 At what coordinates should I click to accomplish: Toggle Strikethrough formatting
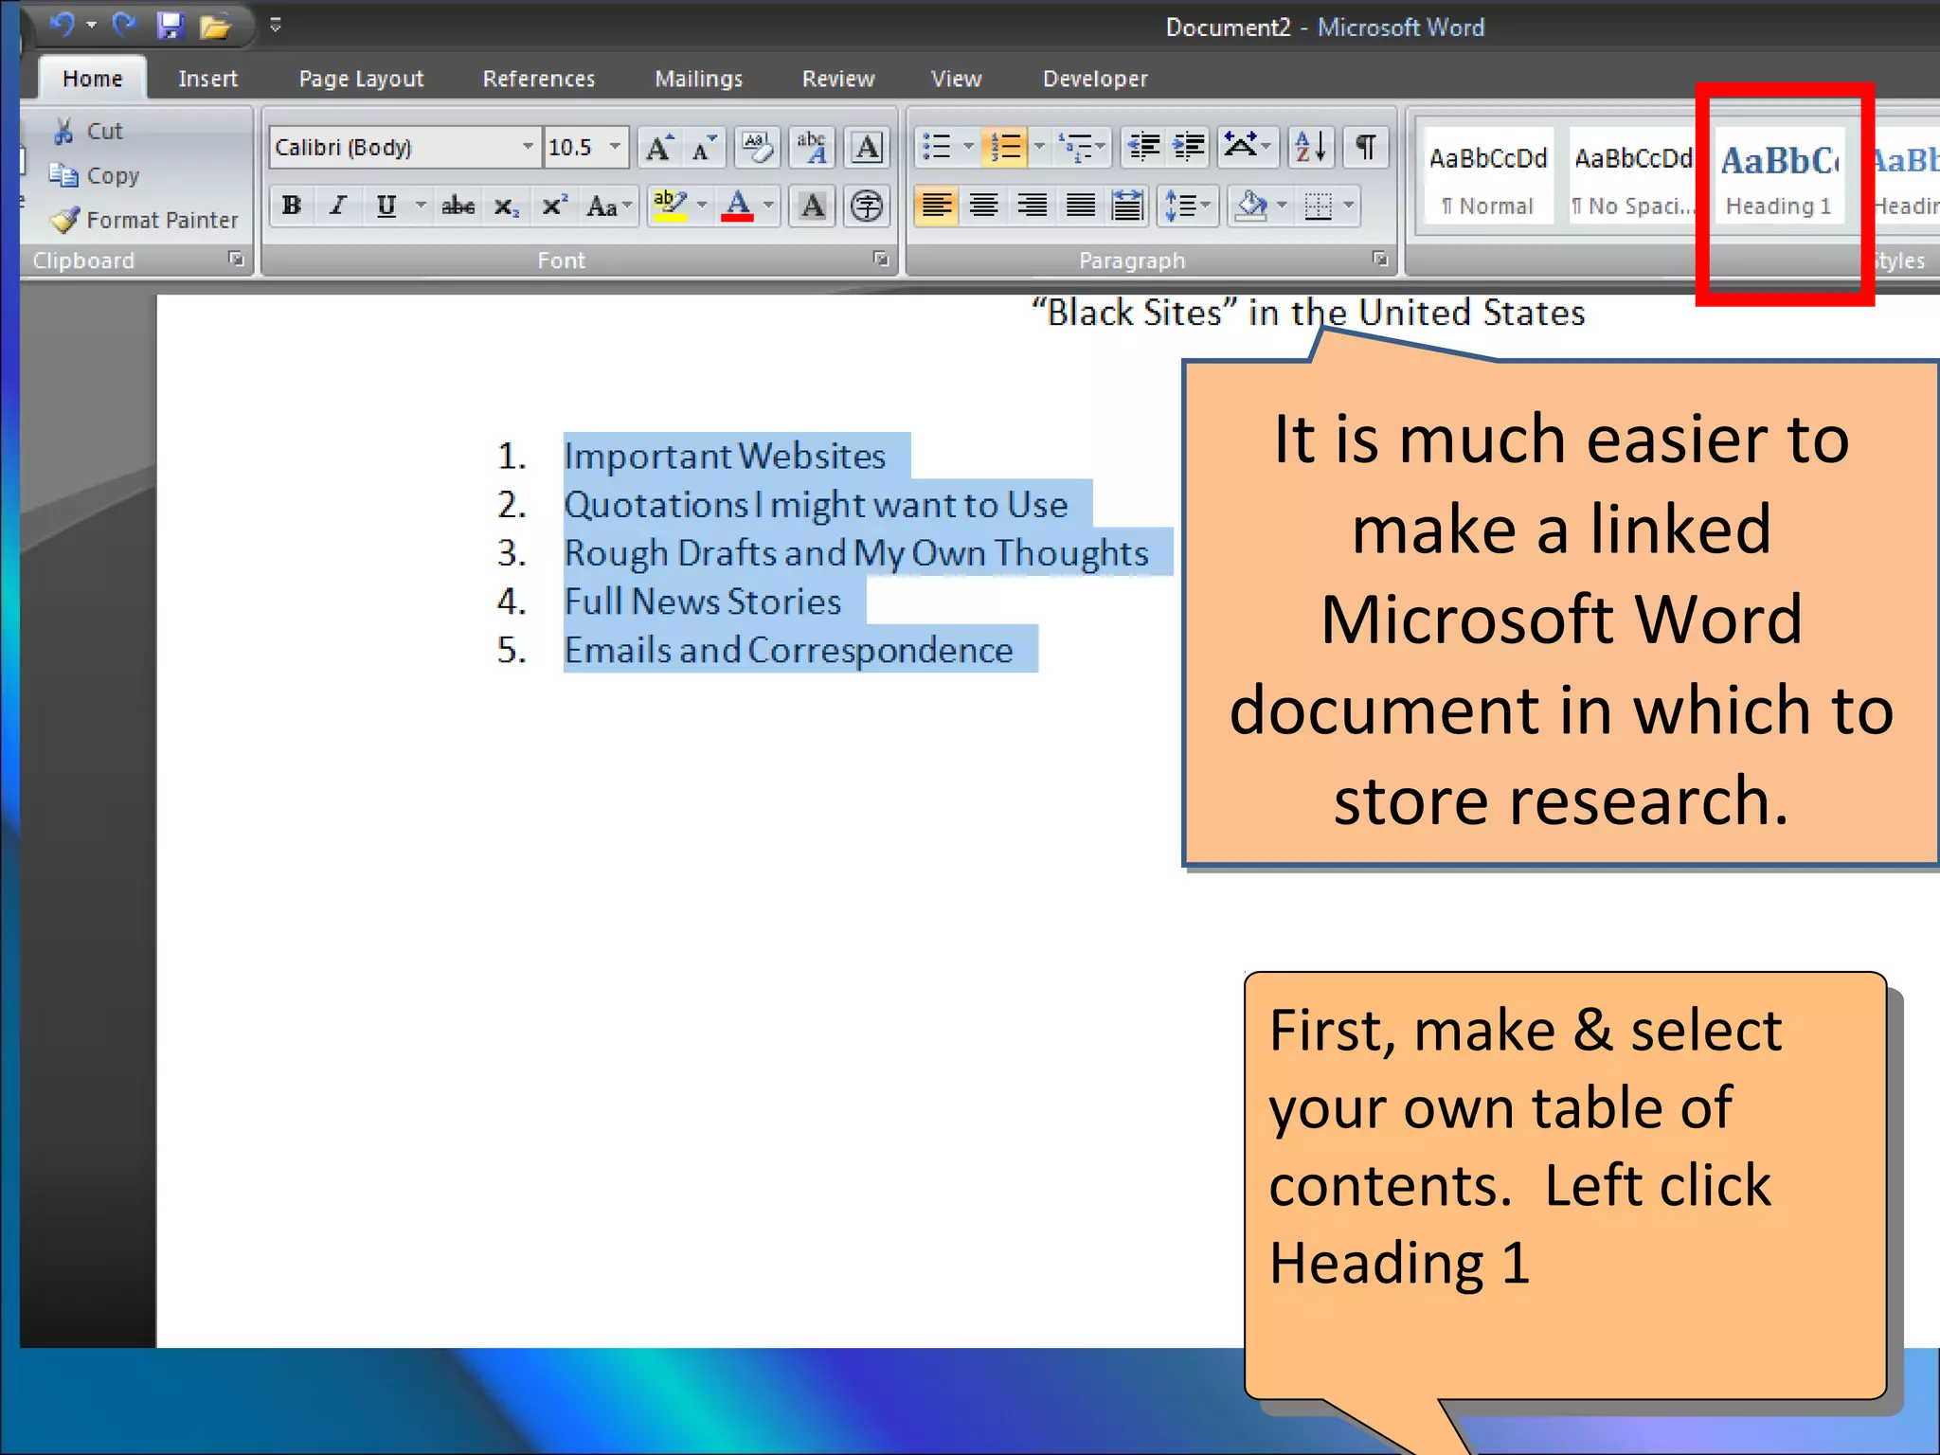(458, 206)
